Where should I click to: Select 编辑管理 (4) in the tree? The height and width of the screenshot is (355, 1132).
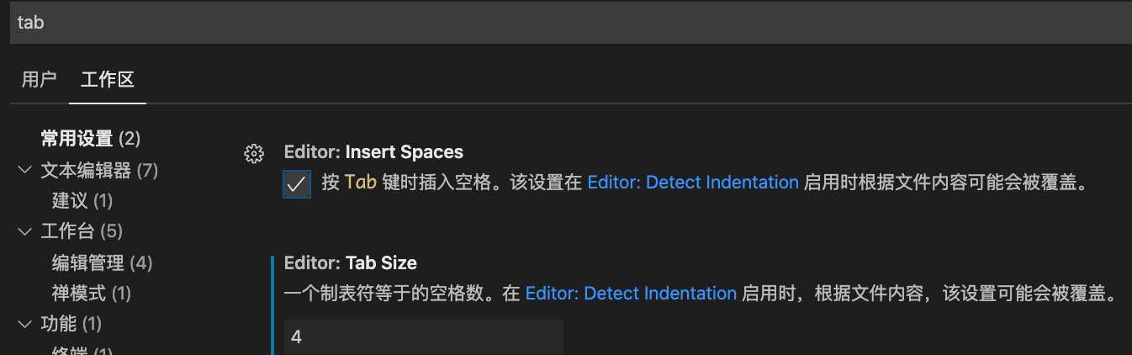pyautogui.click(x=102, y=263)
